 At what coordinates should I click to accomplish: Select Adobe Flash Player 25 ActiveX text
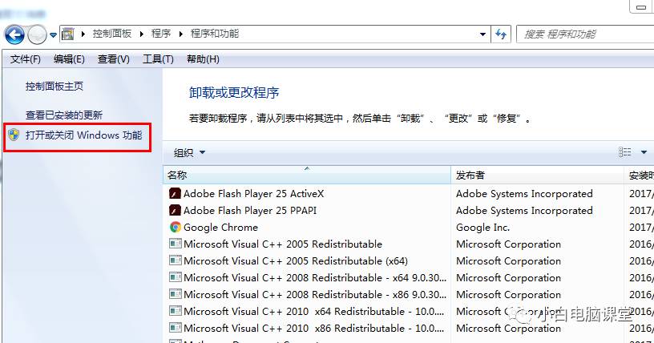(253, 194)
